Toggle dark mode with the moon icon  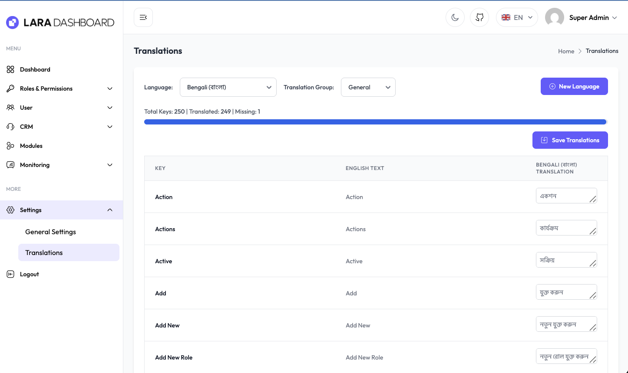click(x=455, y=17)
